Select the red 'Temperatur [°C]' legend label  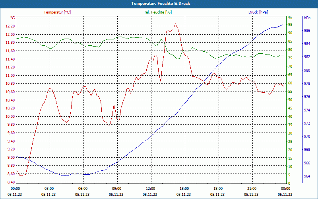pyautogui.click(x=57, y=12)
